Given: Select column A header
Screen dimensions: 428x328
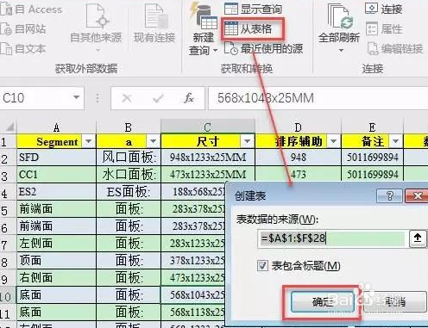Looking at the screenshot, I should pos(56,127).
